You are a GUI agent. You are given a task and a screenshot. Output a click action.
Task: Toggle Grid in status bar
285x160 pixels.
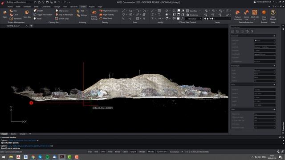tap(96, 152)
